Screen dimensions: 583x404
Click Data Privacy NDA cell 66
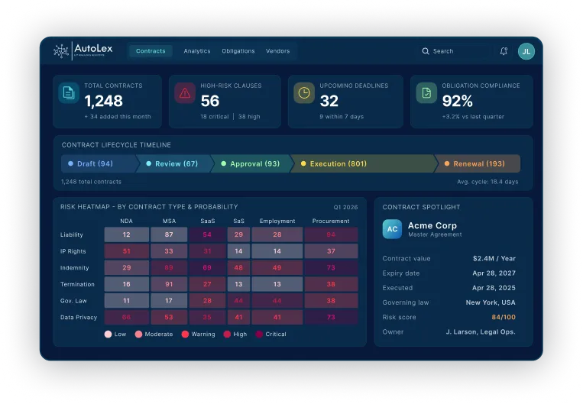(126, 318)
